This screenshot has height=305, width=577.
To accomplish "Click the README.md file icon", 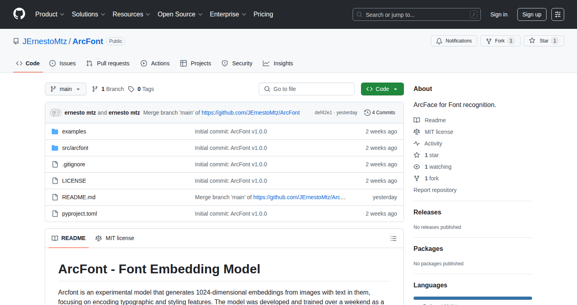I will (55, 197).
